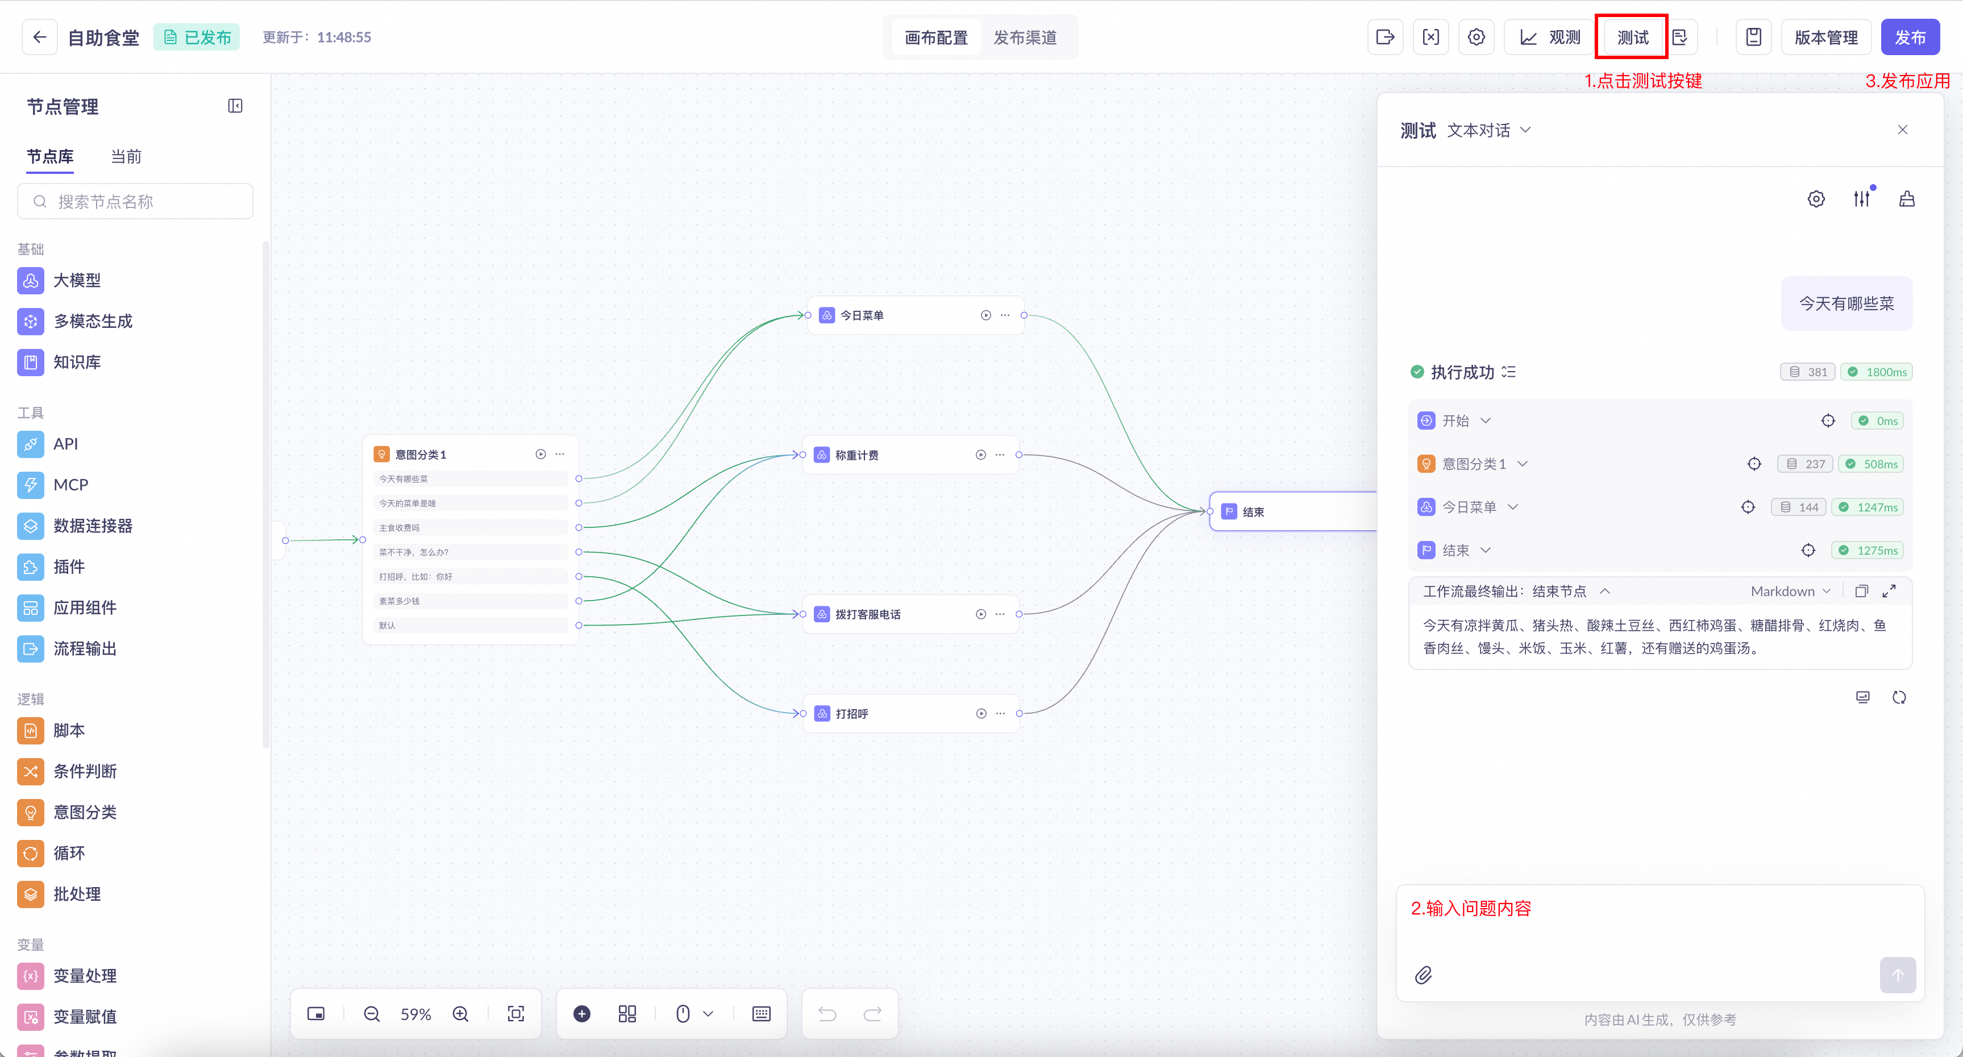Expand the 结束 step in test results
The image size is (1963, 1057).
(x=1485, y=550)
